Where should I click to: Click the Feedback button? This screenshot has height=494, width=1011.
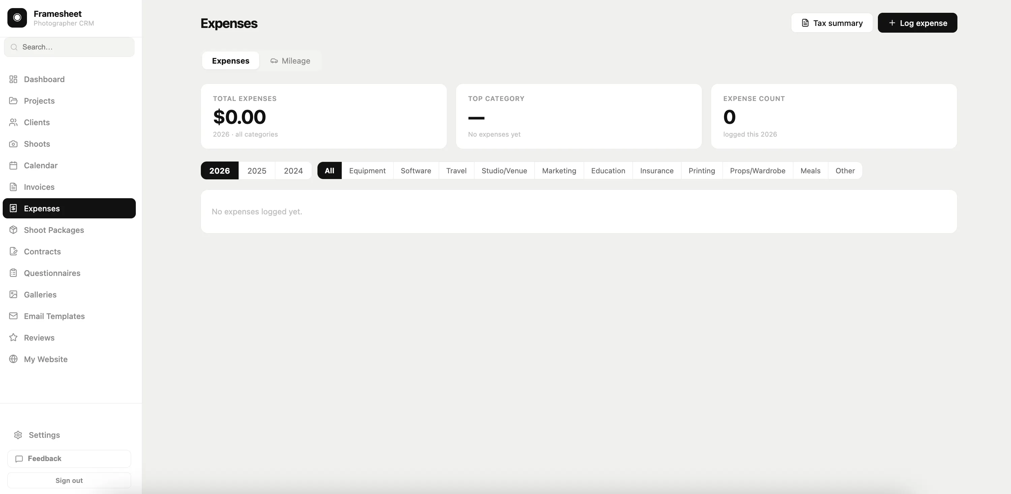pyautogui.click(x=69, y=459)
